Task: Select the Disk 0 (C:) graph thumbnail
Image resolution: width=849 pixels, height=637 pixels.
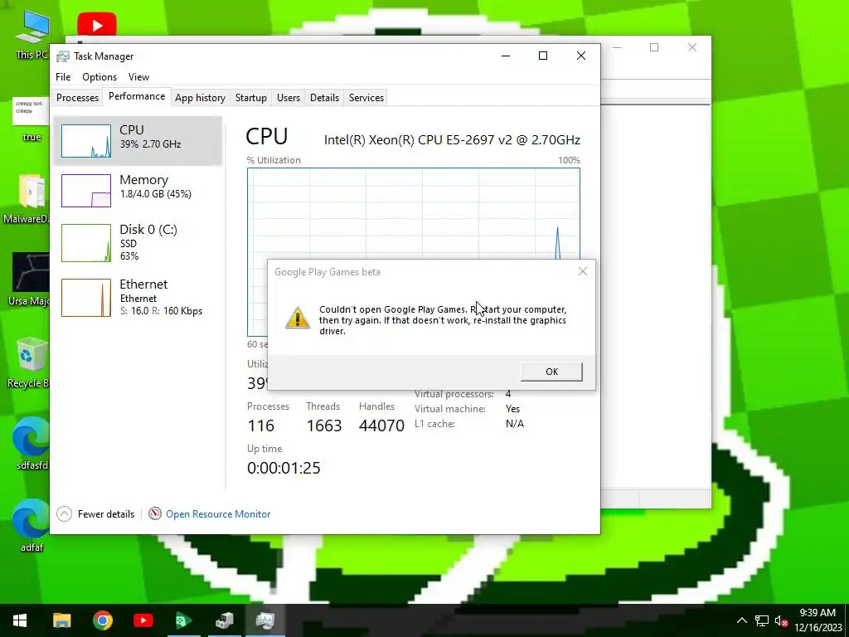Action: pyautogui.click(x=86, y=243)
